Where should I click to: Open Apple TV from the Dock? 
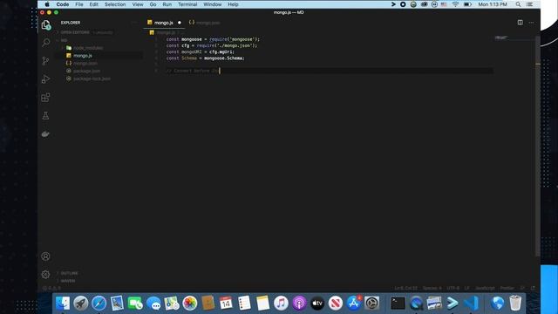coord(317,304)
